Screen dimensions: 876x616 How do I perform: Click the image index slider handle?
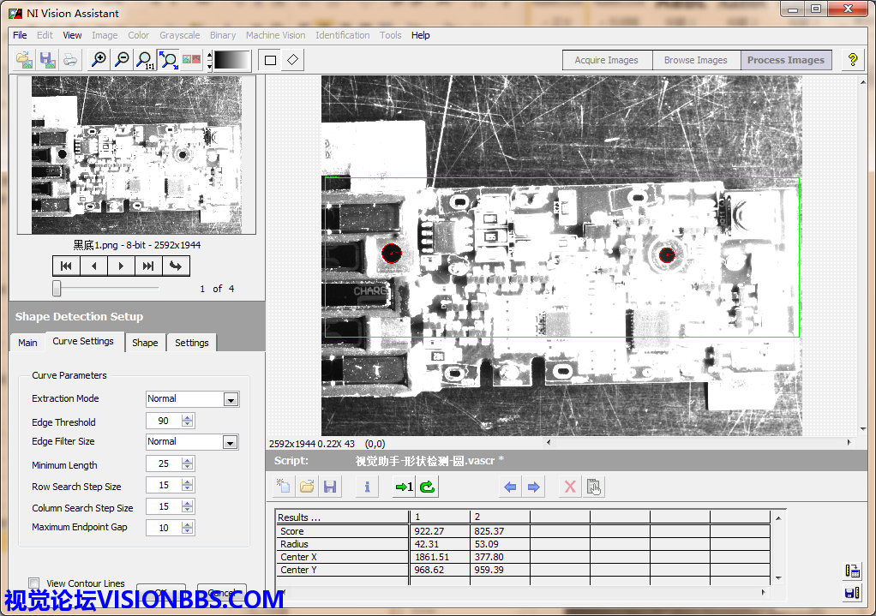(x=57, y=289)
